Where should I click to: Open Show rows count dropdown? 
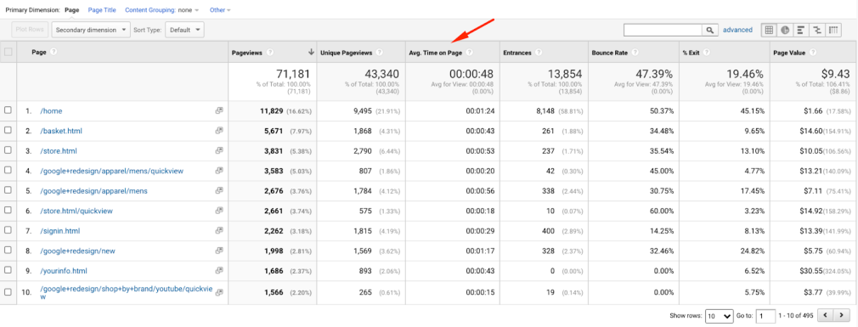point(720,316)
